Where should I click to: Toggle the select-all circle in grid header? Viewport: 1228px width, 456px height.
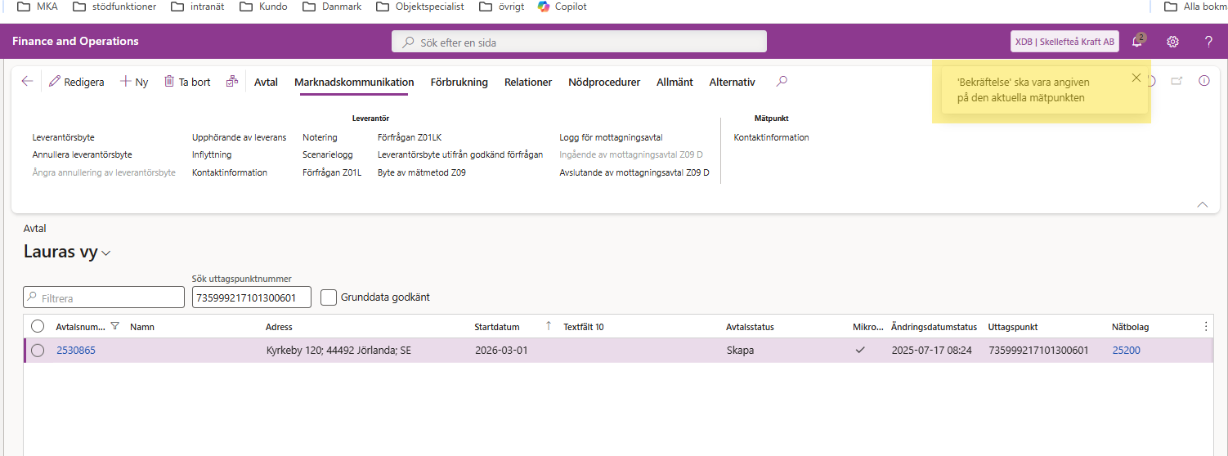pos(38,327)
